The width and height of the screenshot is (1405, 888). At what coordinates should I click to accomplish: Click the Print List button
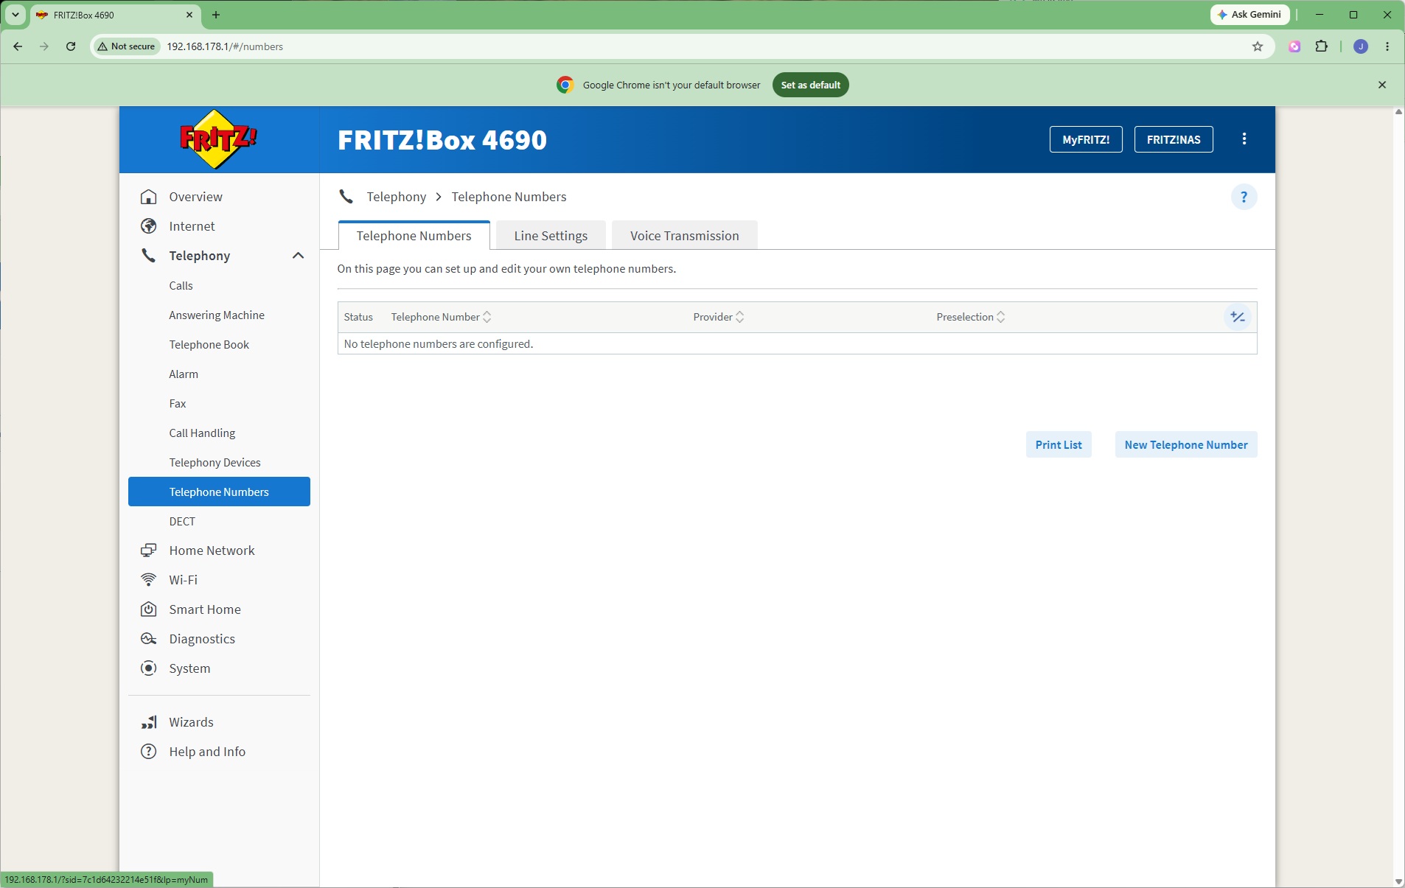[x=1059, y=444]
